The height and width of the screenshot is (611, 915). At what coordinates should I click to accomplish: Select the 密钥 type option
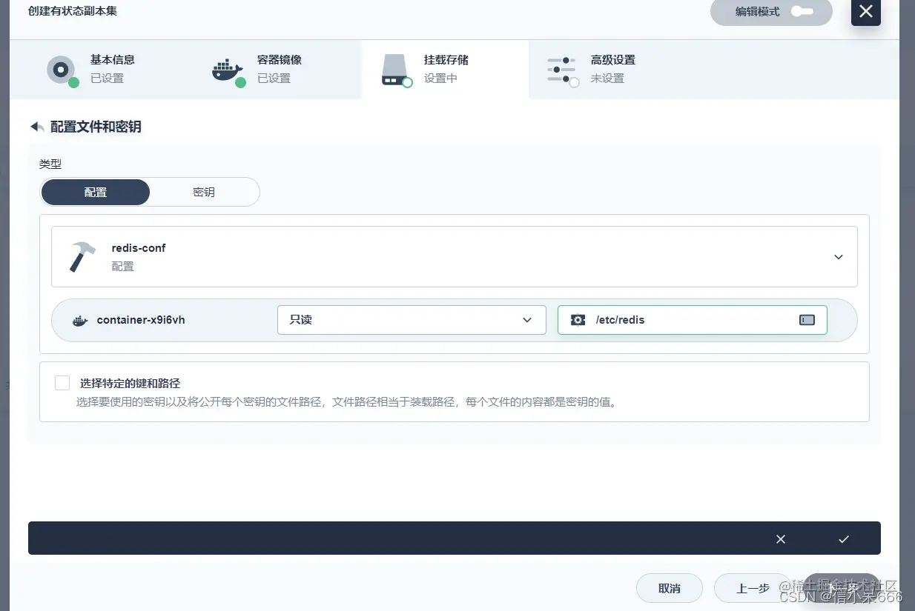204,192
